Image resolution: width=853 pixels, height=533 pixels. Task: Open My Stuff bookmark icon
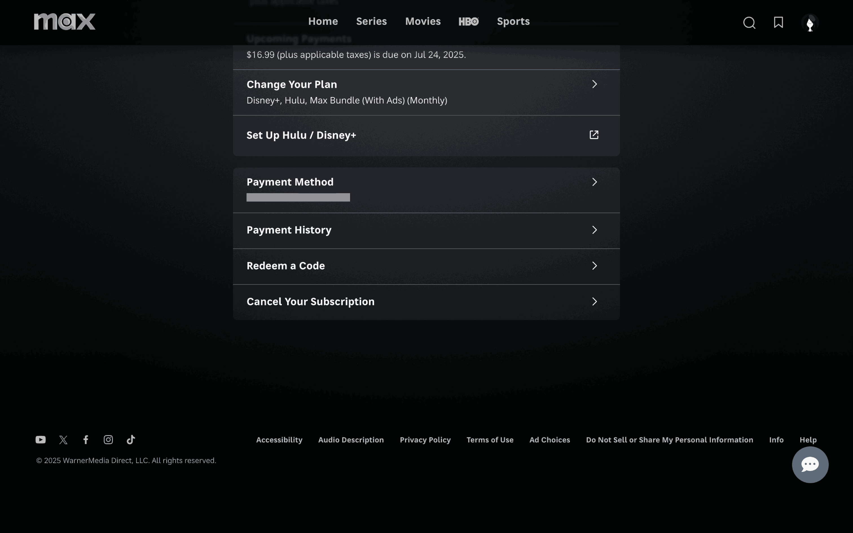[778, 23]
